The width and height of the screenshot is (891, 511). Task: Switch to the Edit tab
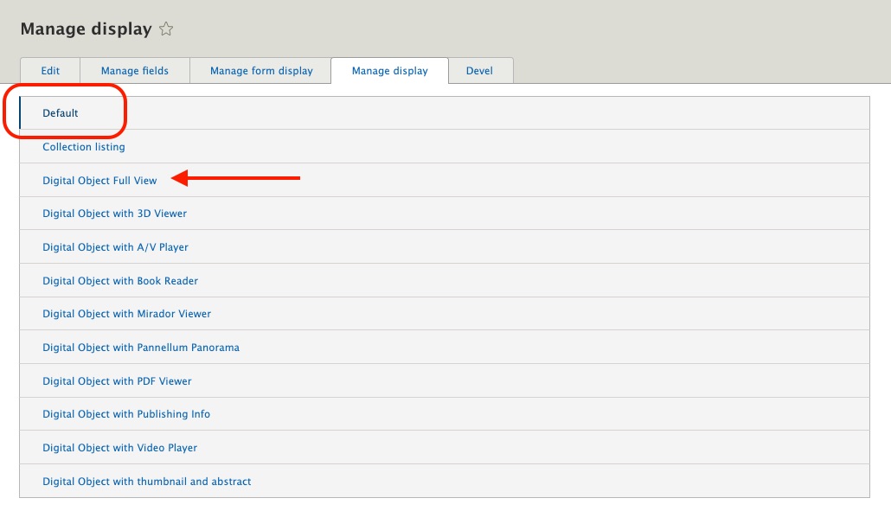tap(50, 71)
